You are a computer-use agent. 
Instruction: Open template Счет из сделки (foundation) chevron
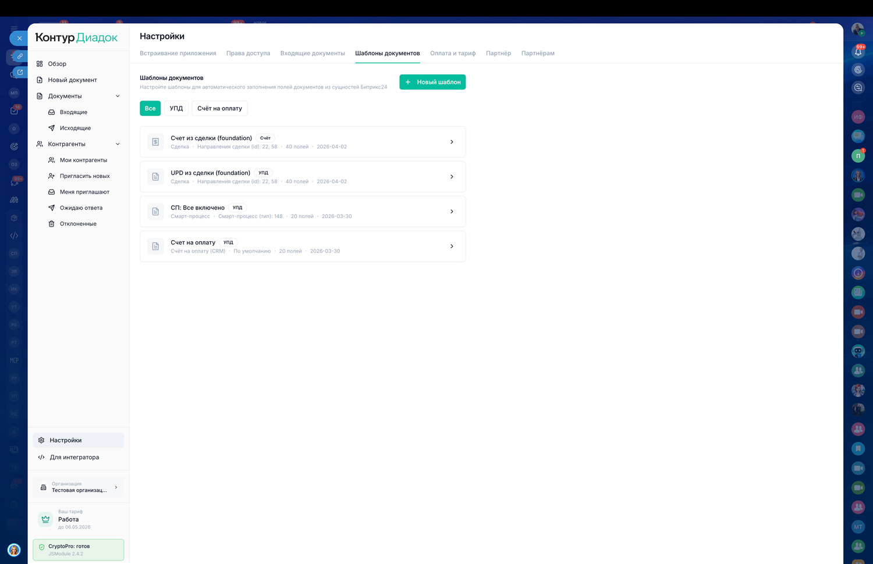pos(452,142)
